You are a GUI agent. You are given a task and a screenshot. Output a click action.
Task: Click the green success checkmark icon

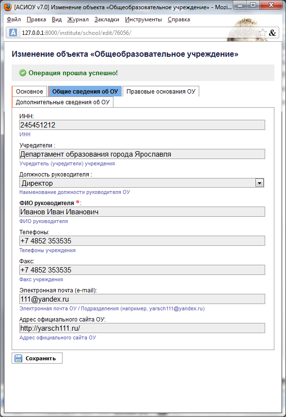pos(23,73)
